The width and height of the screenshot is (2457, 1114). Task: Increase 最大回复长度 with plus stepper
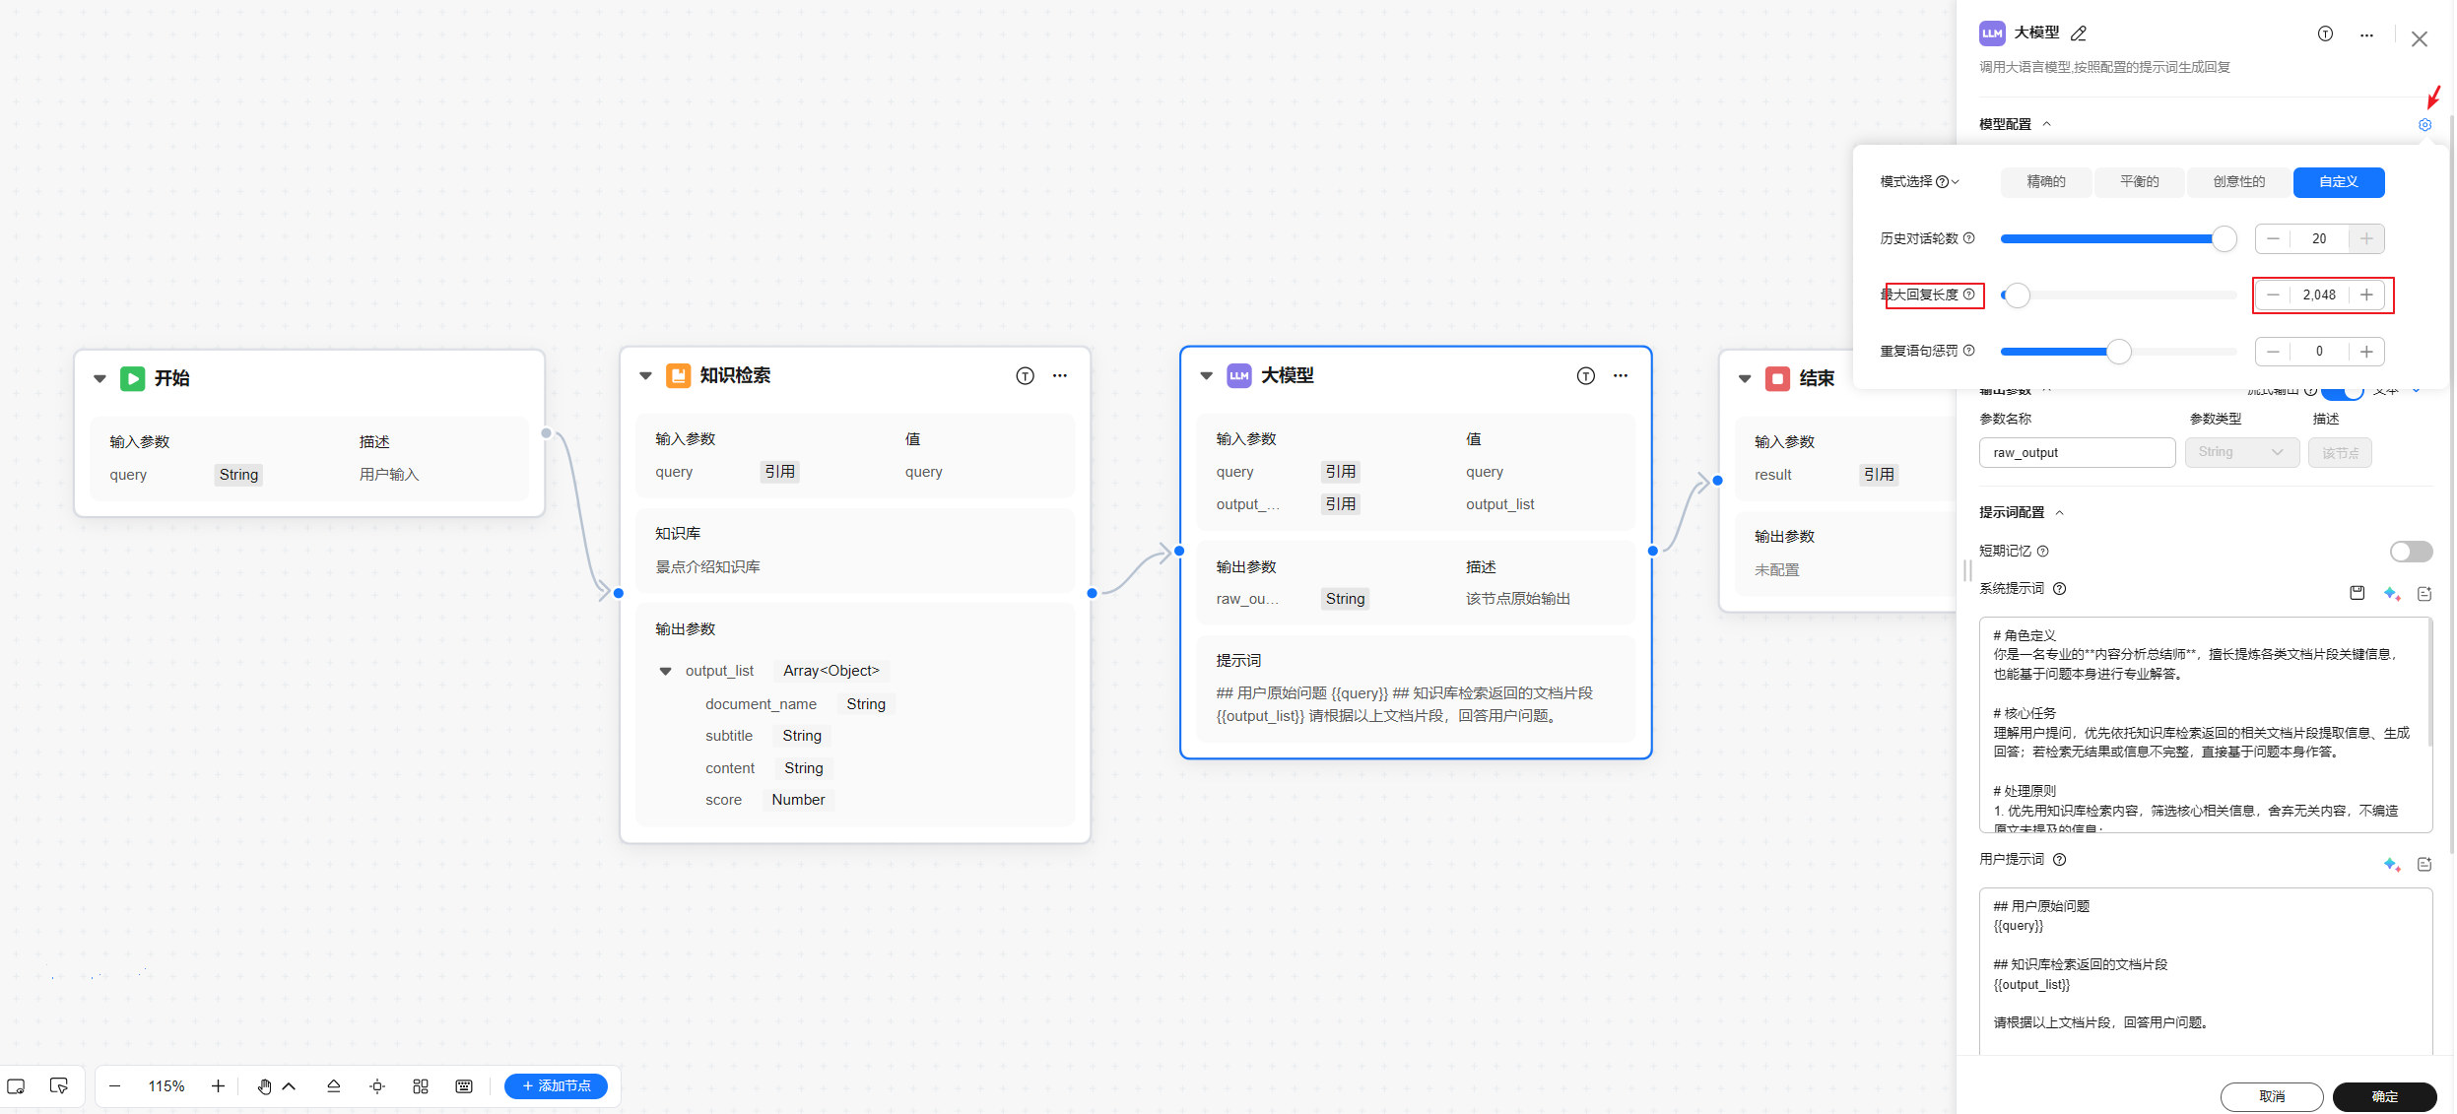tap(2366, 295)
